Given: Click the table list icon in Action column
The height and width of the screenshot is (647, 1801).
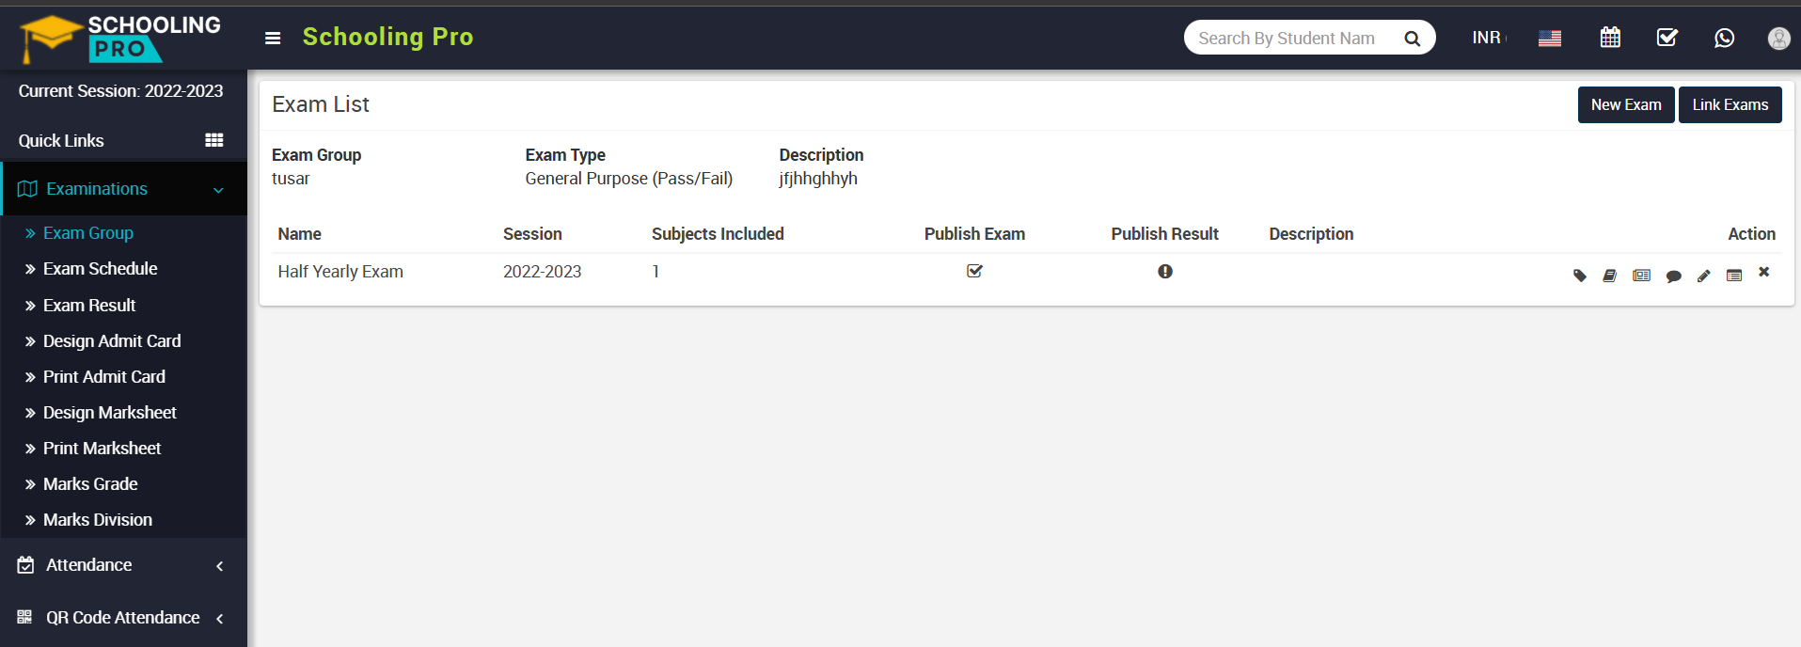Looking at the screenshot, I should 1734,276.
